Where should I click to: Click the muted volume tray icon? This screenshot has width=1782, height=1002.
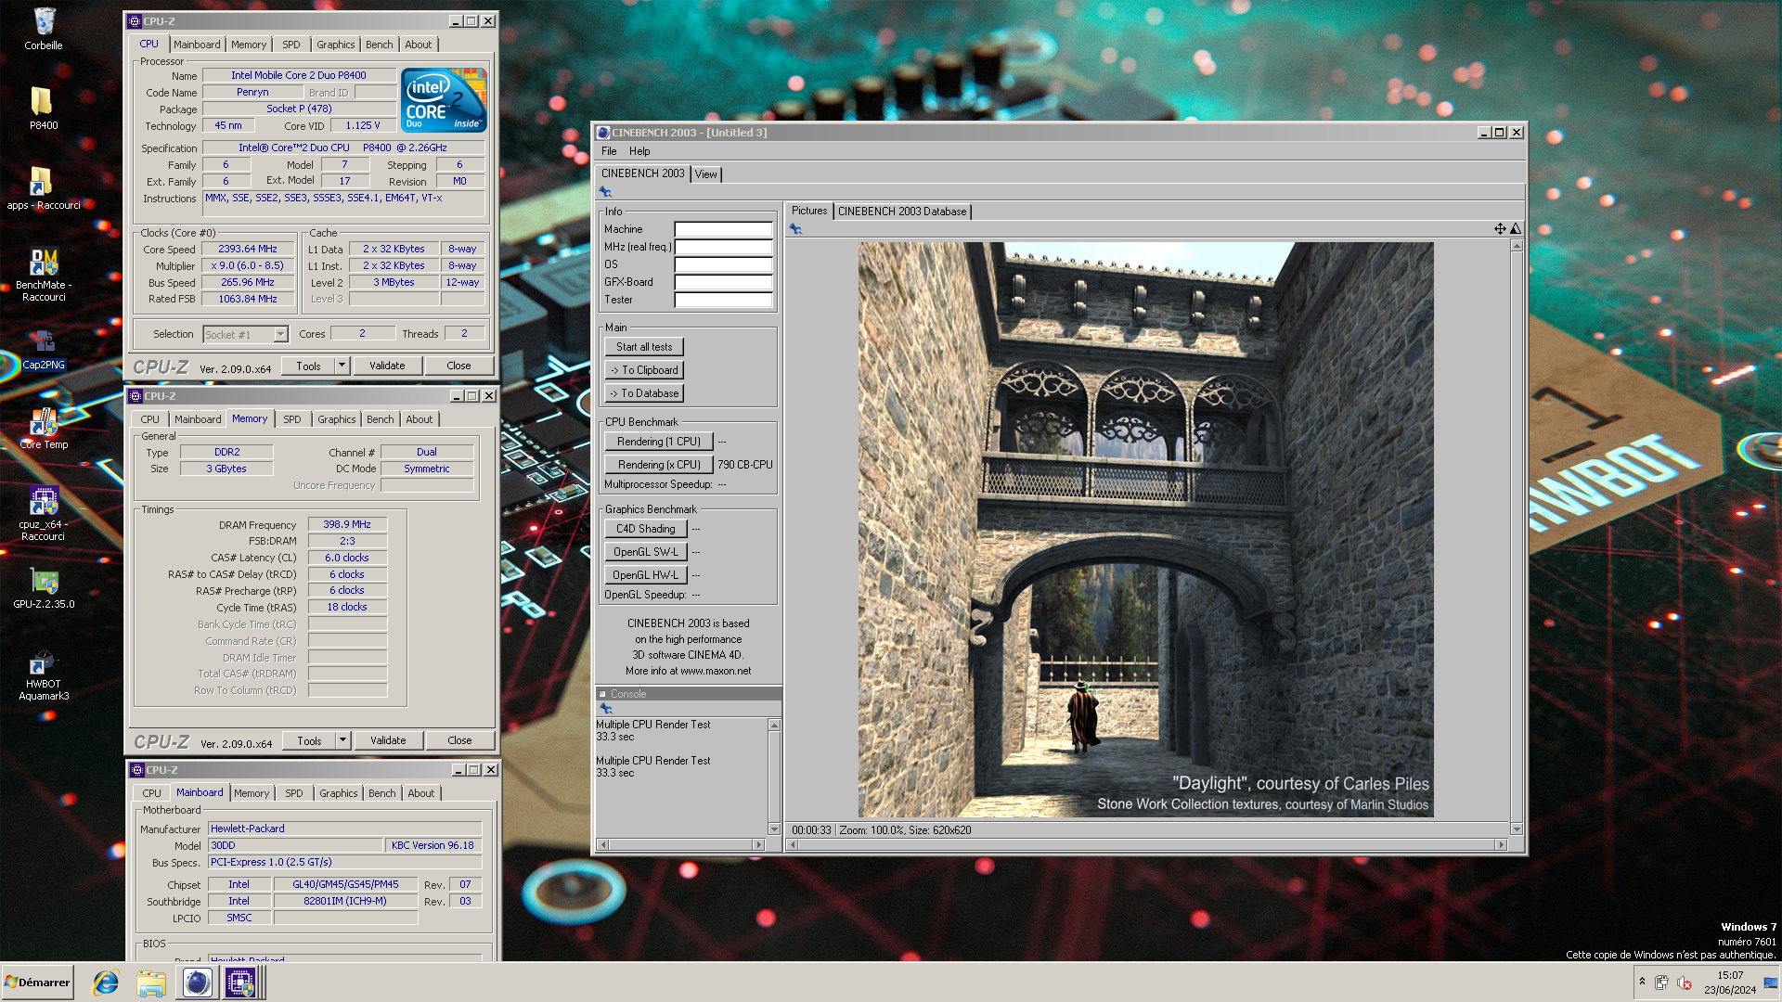(1685, 983)
